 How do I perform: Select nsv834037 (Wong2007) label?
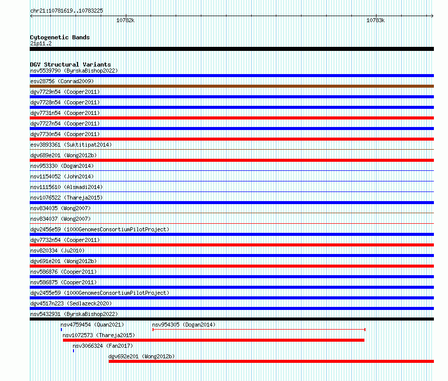(x=60, y=219)
